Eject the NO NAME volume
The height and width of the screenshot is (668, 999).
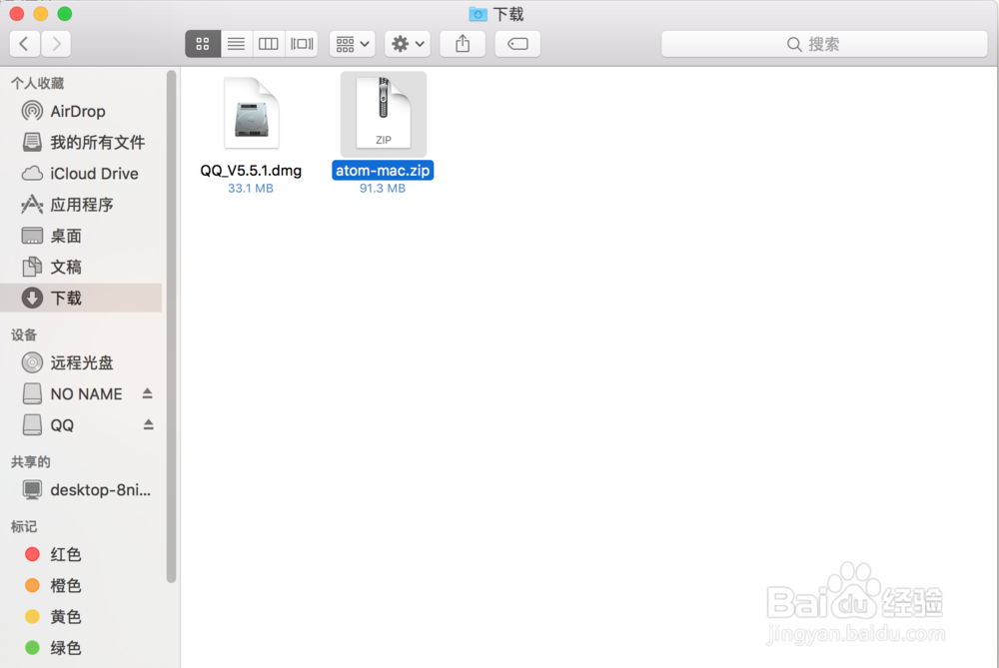tap(148, 393)
